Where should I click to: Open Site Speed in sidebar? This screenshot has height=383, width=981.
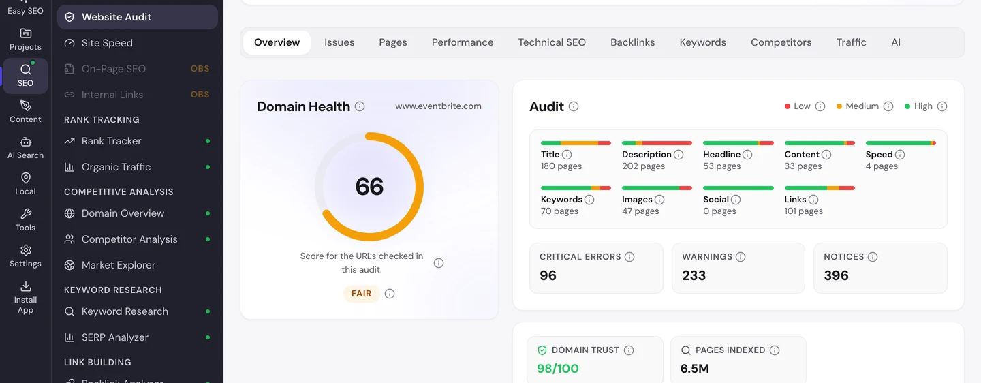[138, 43]
